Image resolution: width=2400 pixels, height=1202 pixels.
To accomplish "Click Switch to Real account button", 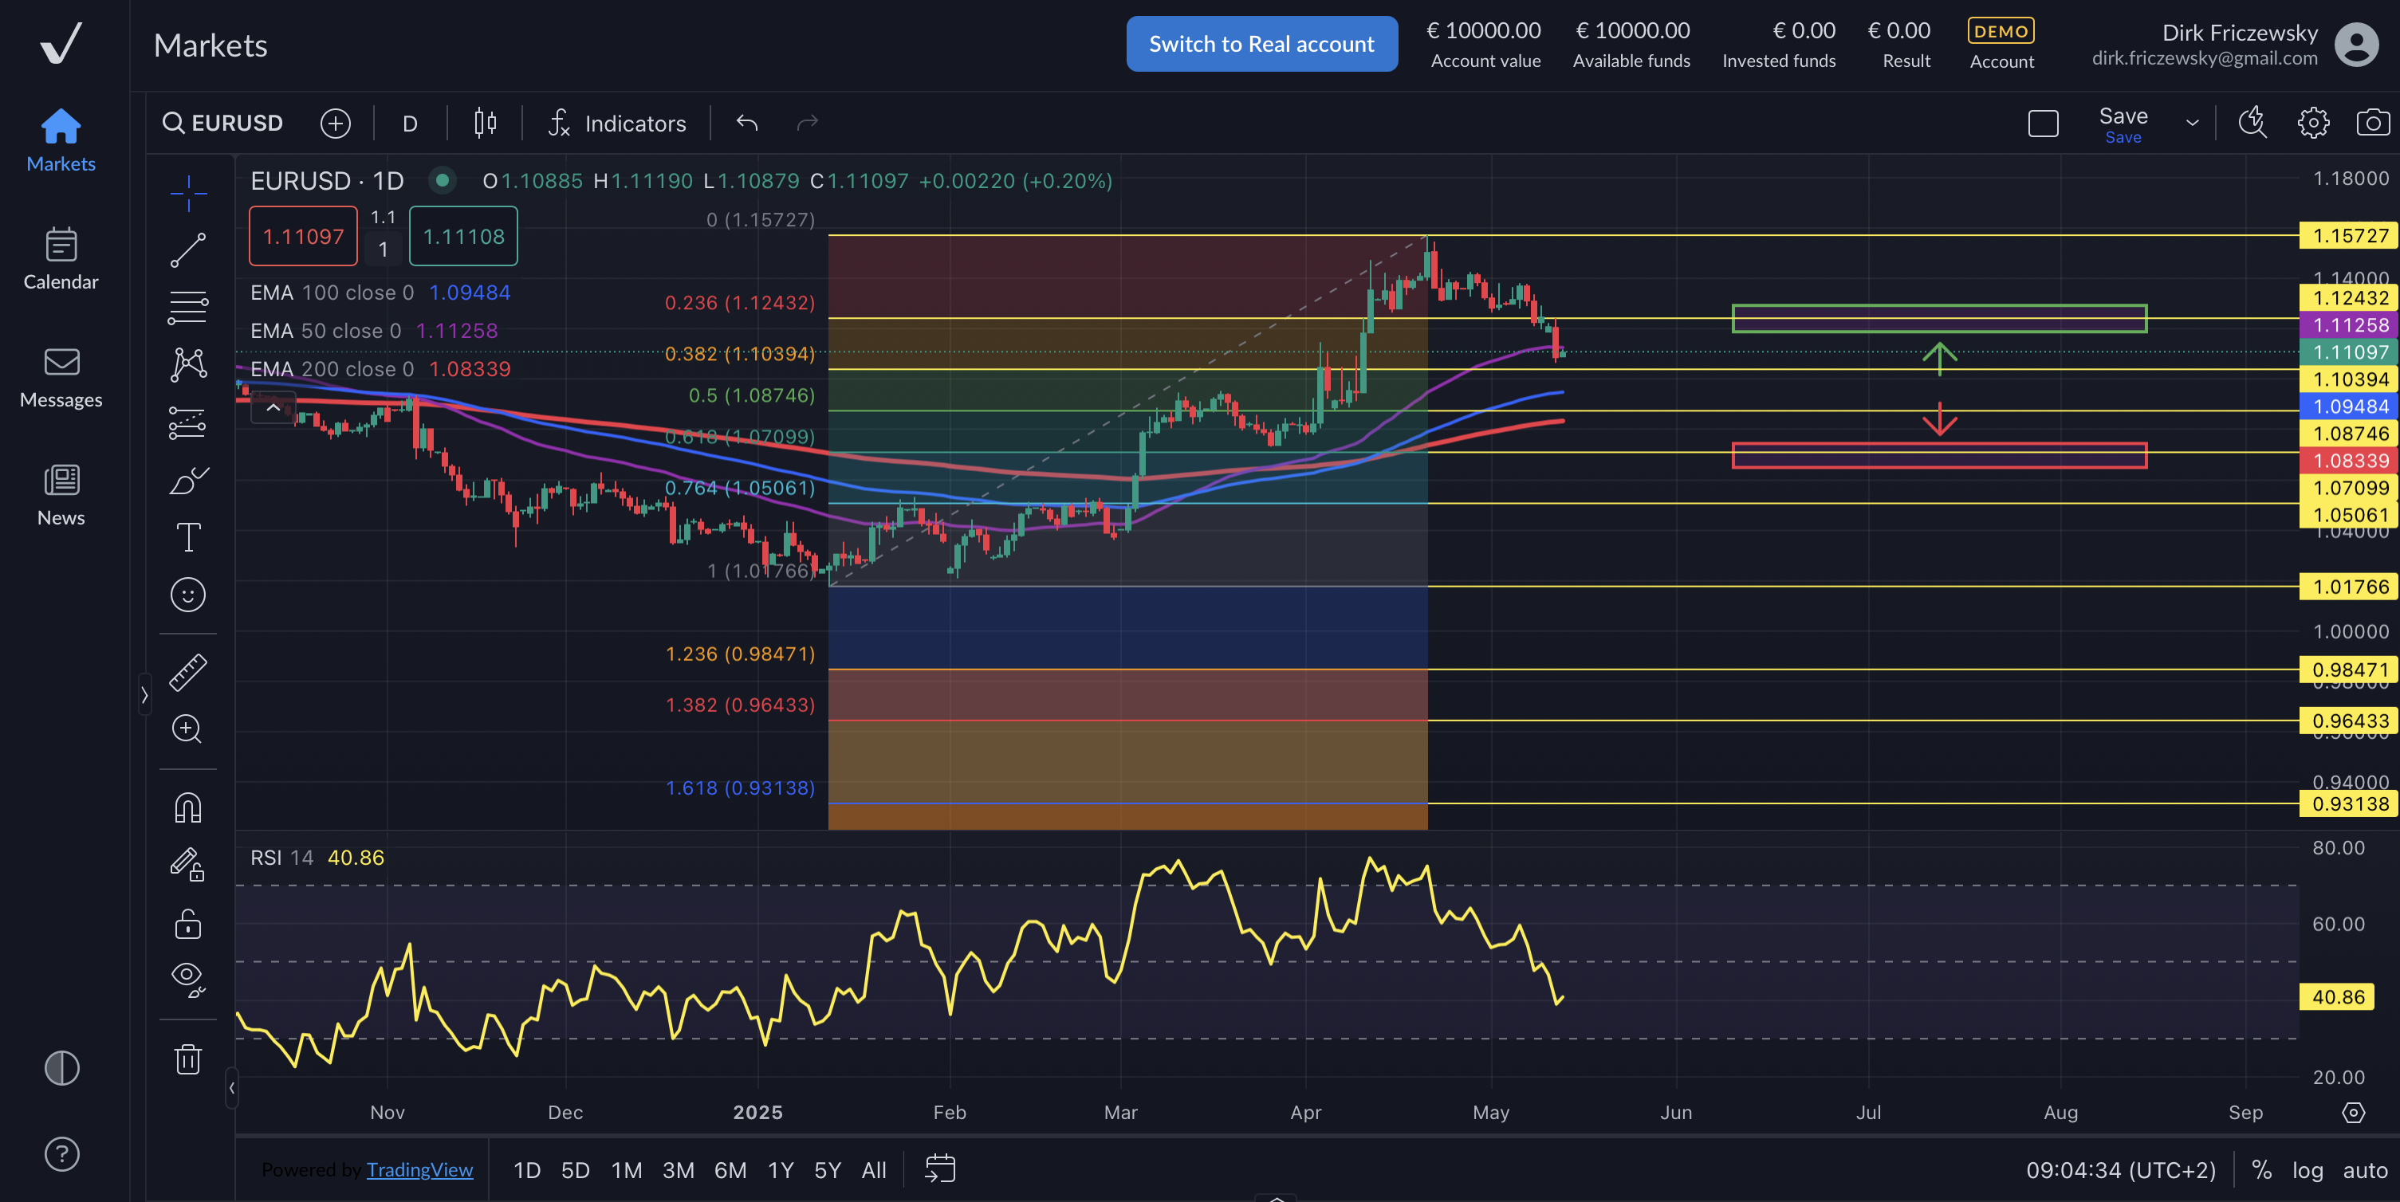I will [x=1261, y=44].
